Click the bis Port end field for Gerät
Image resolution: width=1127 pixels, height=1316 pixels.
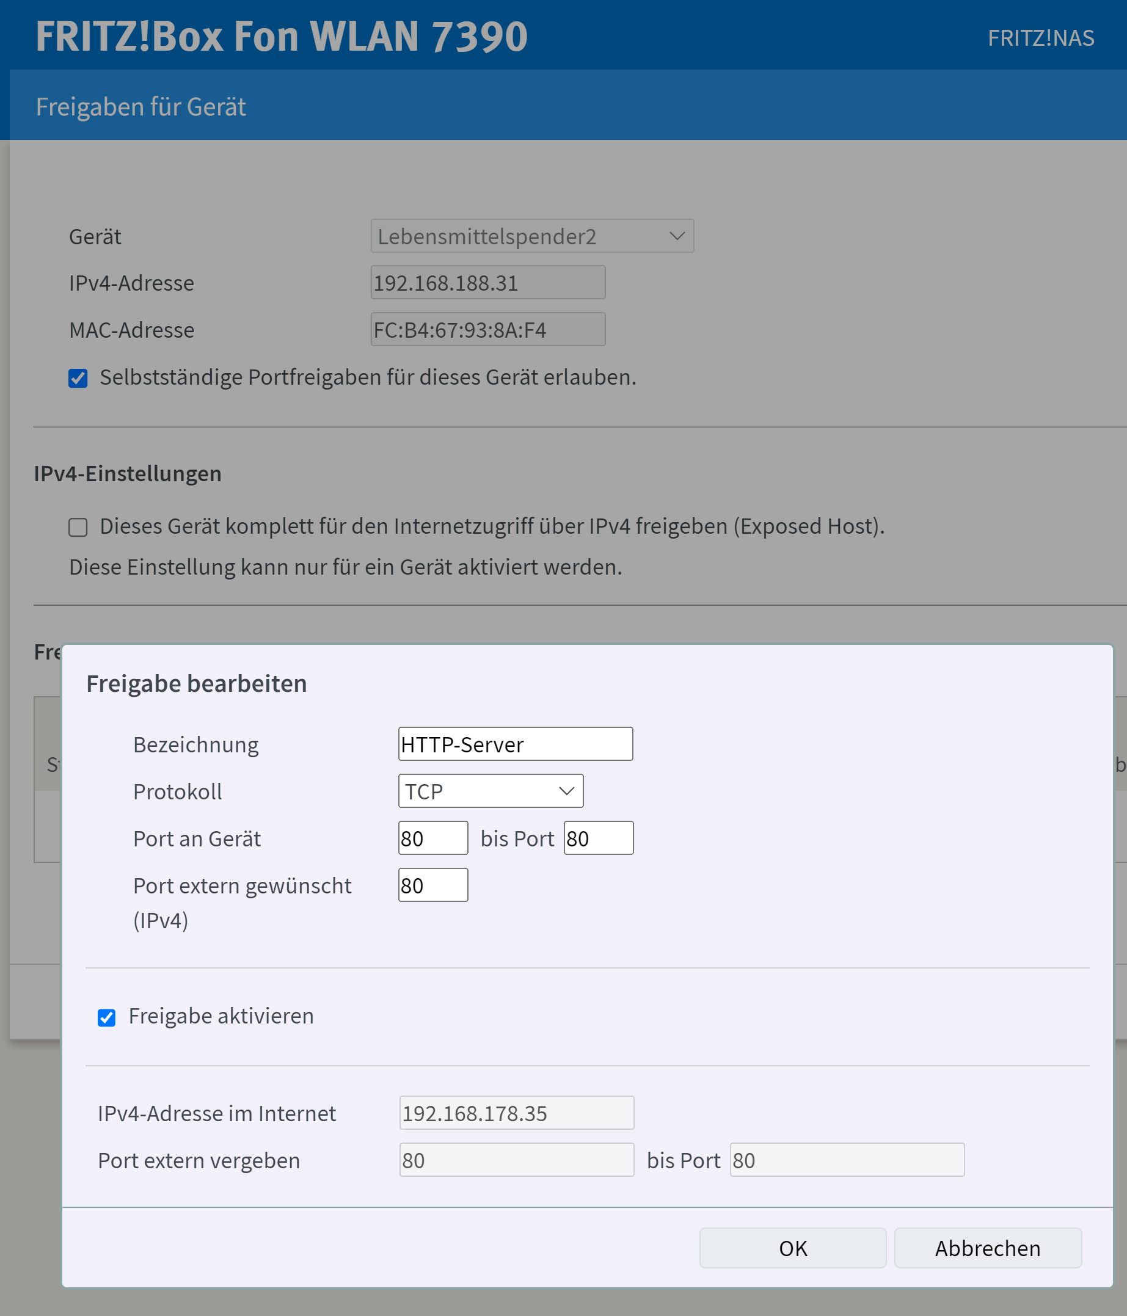[x=599, y=838]
